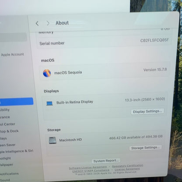Click the Built-in Retina Display laptop icon
Viewport: 182px width, 182px height.
pos(49,103)
